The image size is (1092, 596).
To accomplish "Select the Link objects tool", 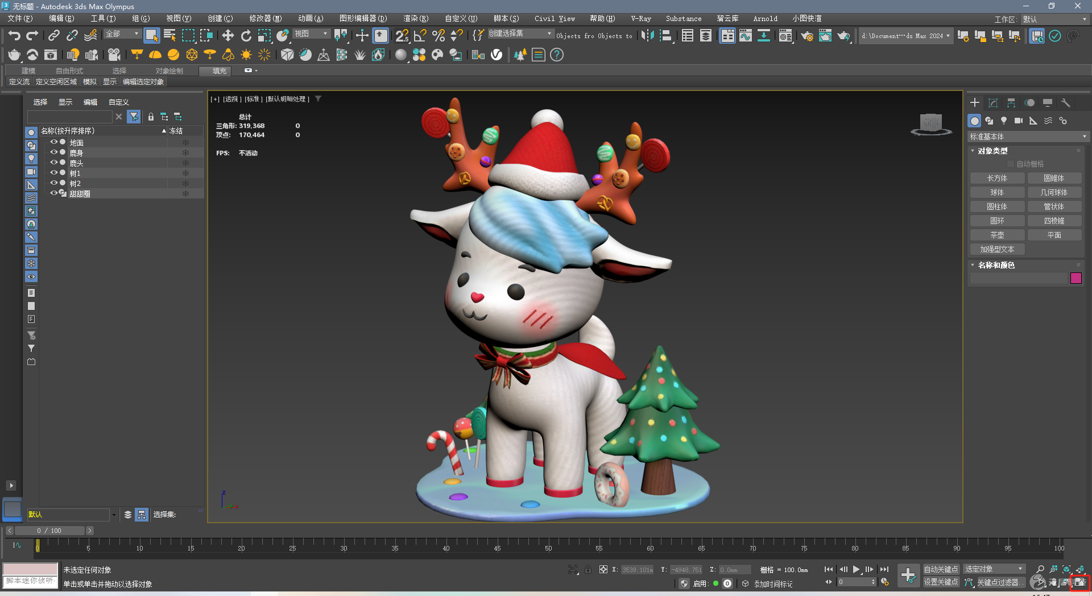I will (54, 36).
